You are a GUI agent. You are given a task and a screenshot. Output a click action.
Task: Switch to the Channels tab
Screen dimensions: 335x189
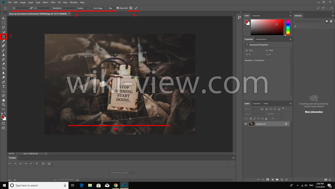point(257,104)
